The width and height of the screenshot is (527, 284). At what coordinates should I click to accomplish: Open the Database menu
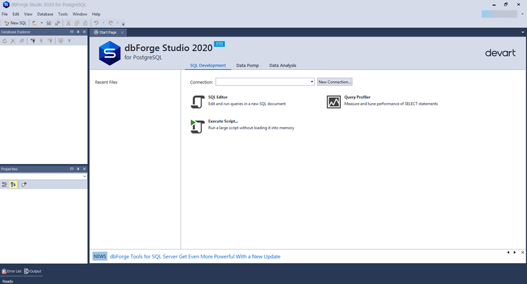coord(45,14)
